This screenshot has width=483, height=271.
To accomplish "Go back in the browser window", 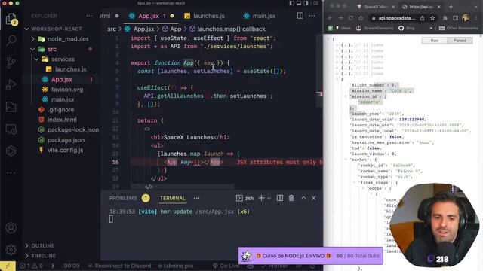I will [331, 18].
